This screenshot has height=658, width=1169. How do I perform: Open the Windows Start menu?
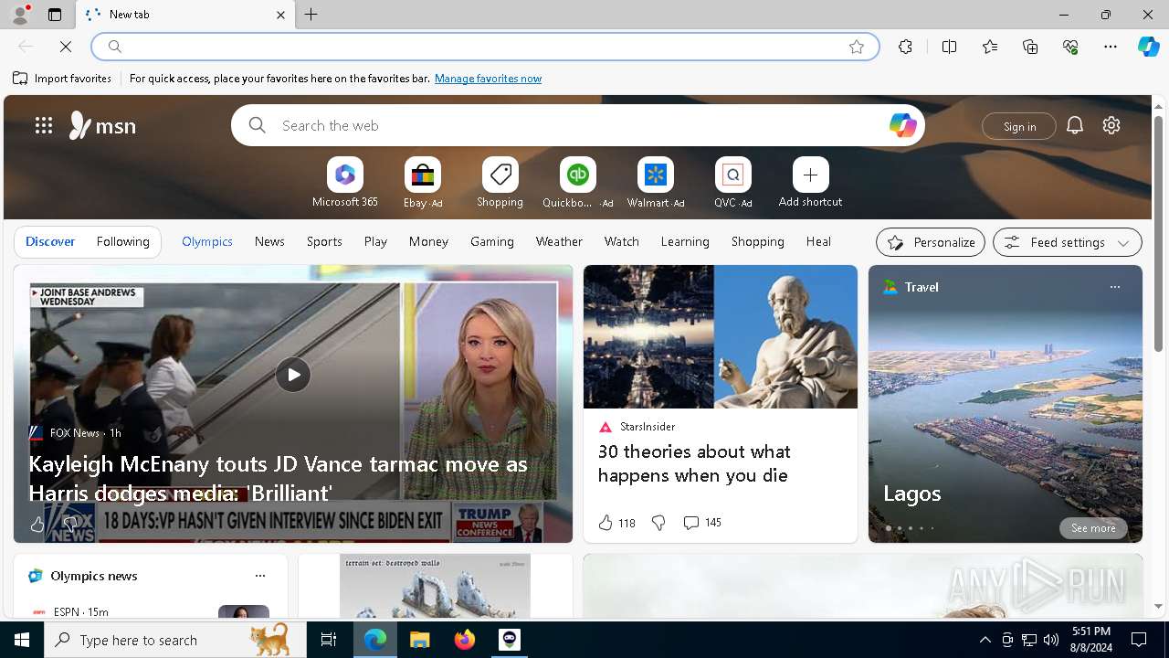click(x=22, y=640)
